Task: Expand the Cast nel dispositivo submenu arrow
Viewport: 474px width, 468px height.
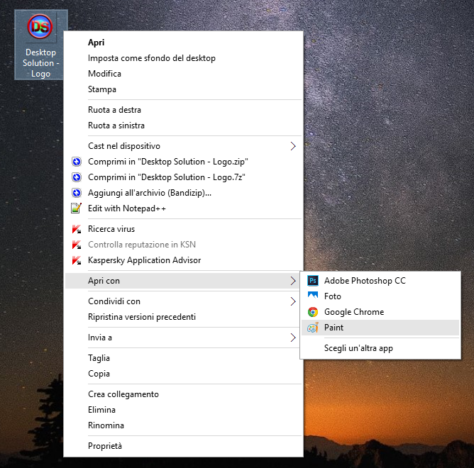Action: coord(293,146)
